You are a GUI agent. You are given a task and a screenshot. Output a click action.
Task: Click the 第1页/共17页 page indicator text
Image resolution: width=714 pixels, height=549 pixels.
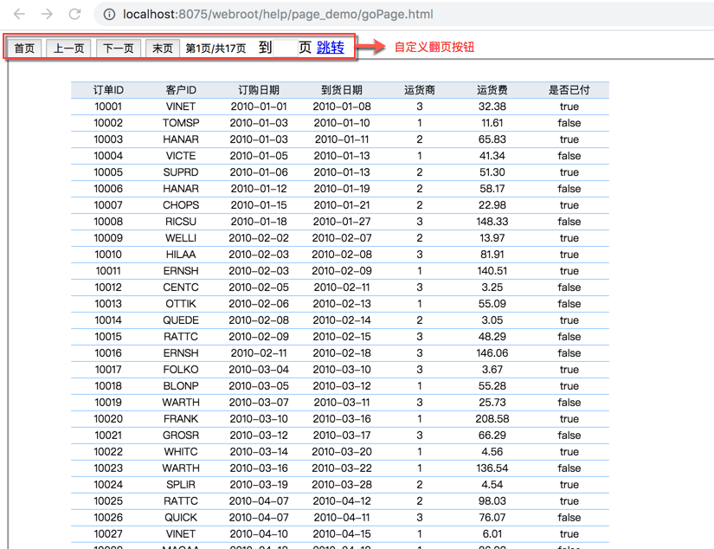[215, 48]
